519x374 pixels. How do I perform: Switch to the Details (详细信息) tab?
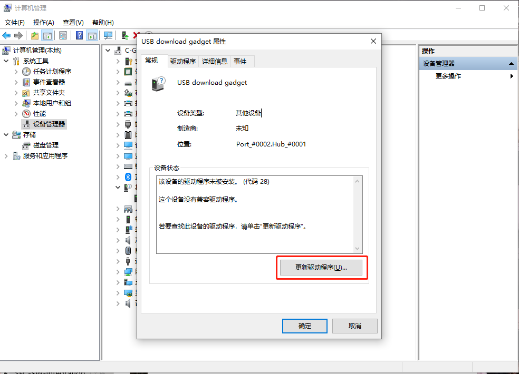pos(215,62)
